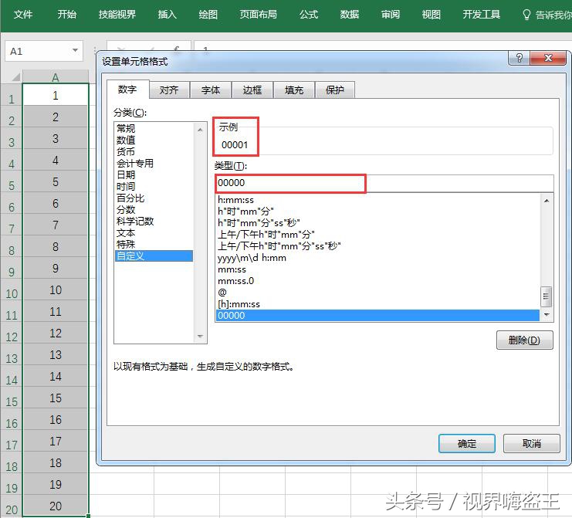
Task: Switch to the 边框 tab
Action: pos(252,90)
